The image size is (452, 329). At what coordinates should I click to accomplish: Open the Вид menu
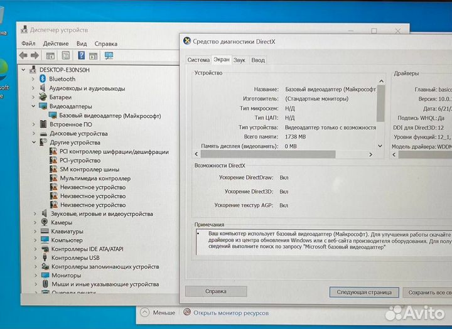[x=82, y=43]
